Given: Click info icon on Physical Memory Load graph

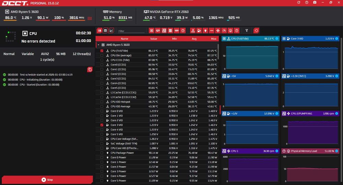Looking at the screenshot, I should pyautogui.click(x=337, y=151).
